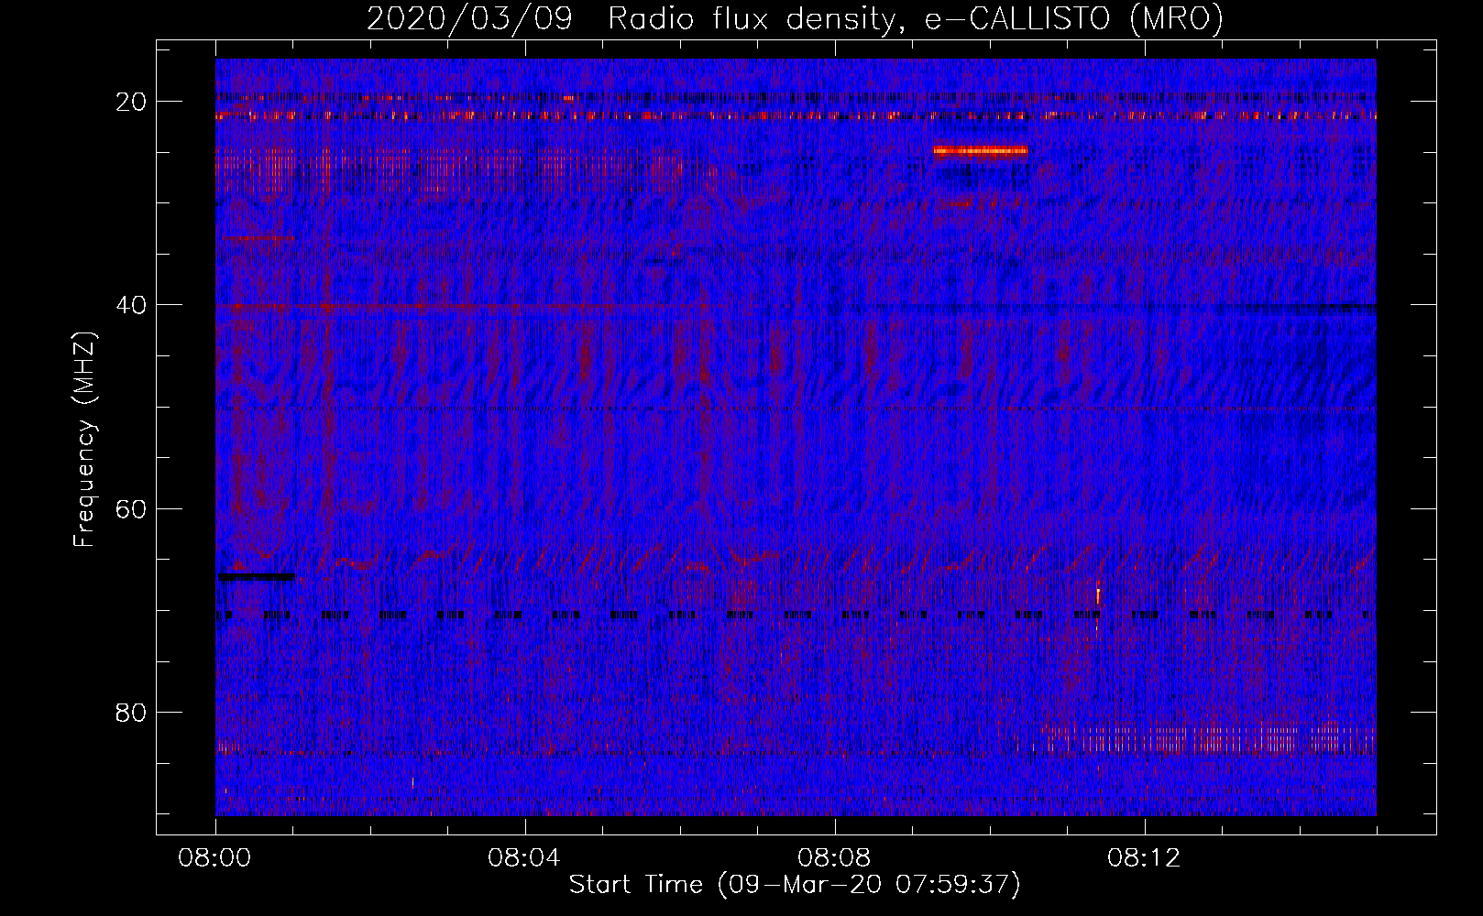This screenshot has height=916, width=1483.
Task: Click the '08:00' time tick label
Action: pyautogui.click(x=215, y=858)
